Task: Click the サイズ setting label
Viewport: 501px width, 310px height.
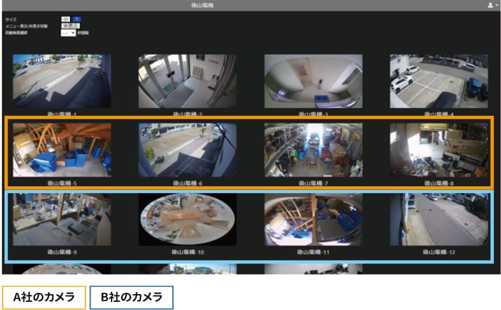Action: (x=11, y=20)
